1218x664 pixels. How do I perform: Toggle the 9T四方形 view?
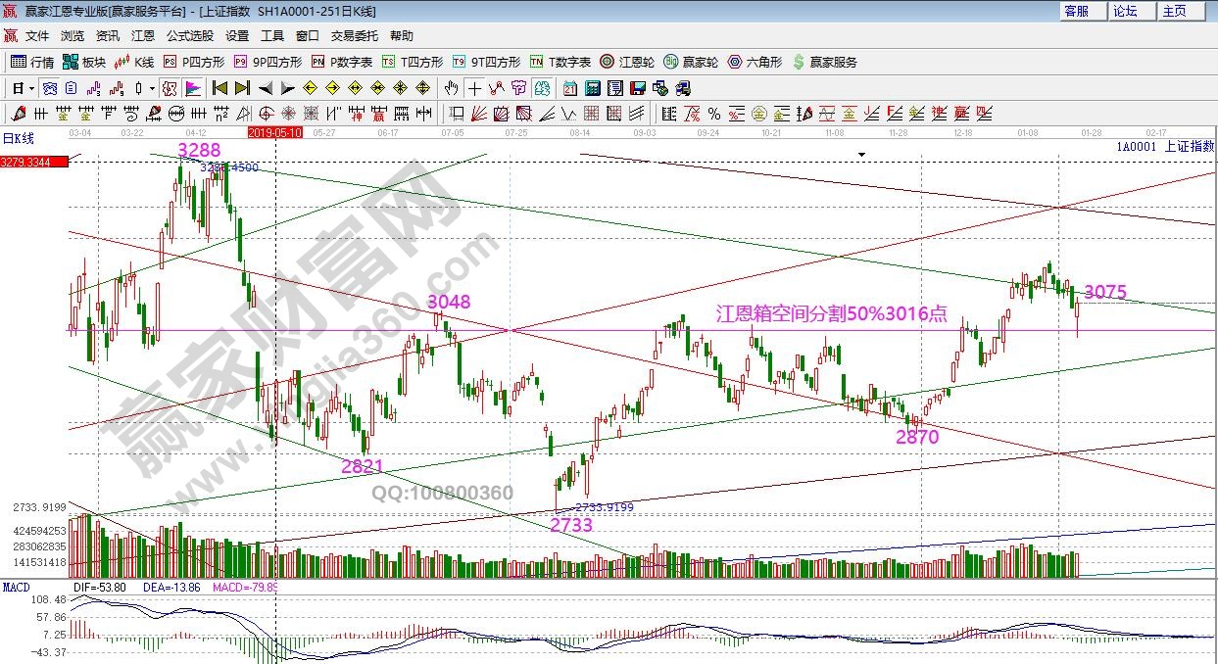(486, 62)
